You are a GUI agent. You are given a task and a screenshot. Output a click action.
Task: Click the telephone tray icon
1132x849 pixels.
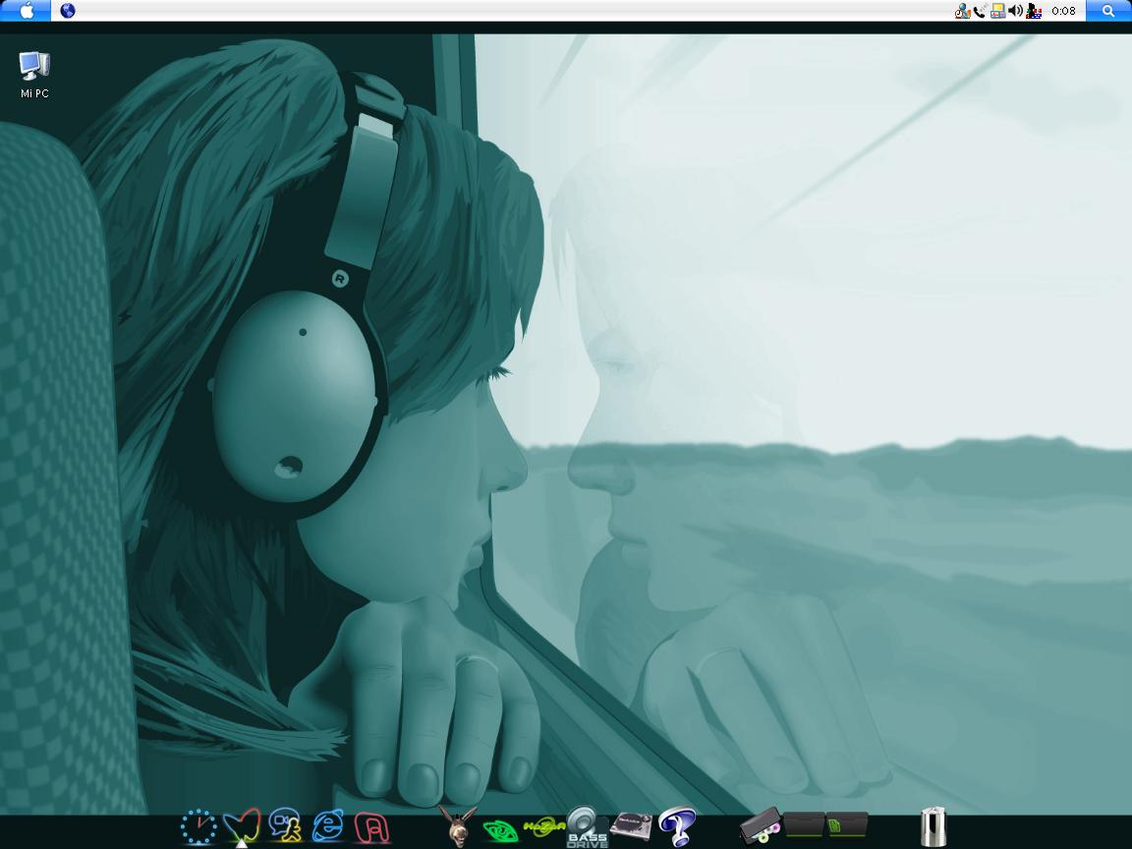click(x=980, y=11)
